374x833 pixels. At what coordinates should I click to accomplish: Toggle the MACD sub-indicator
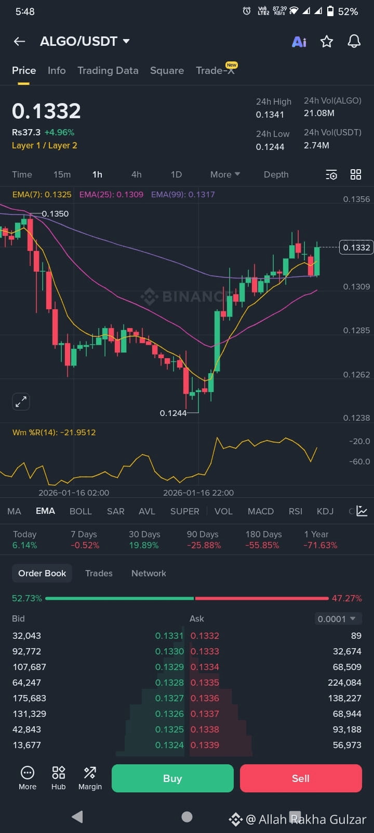click(x=261, y=511)
